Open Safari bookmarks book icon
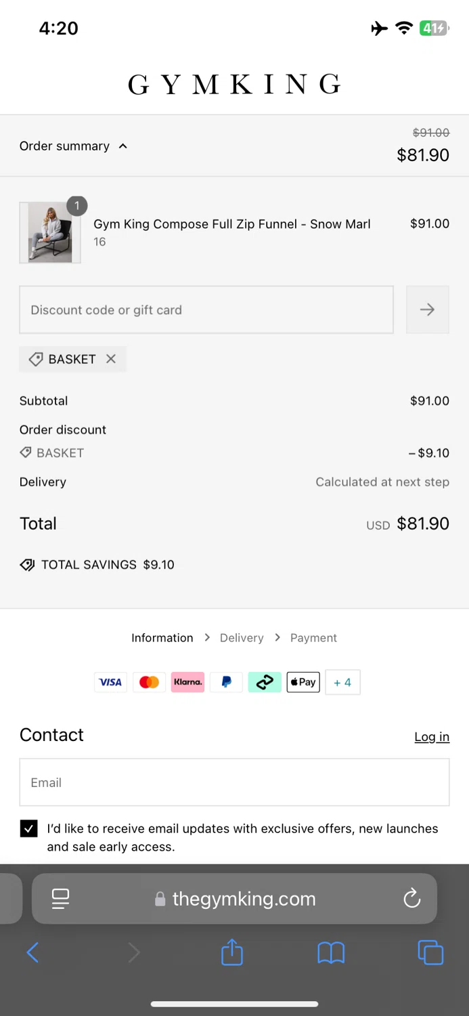469x1016 pixels. point(331,952)
